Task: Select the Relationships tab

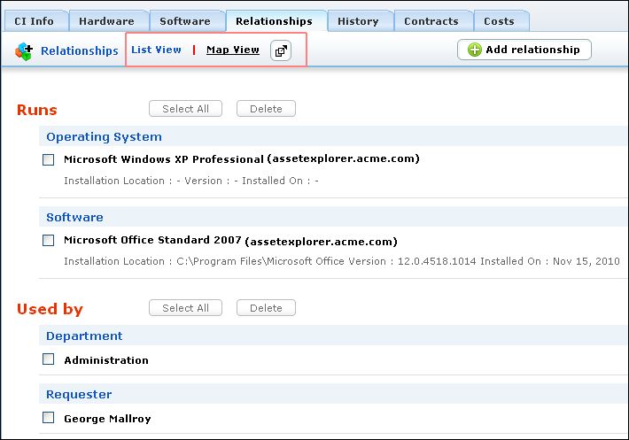Action: (276, 21)
